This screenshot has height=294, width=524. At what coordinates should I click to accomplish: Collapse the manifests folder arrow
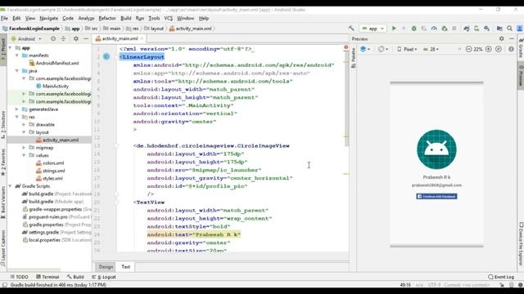tap(17, 56)
